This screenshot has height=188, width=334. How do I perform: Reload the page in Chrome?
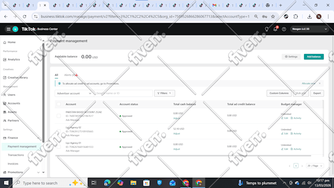[x=25, y=16]
